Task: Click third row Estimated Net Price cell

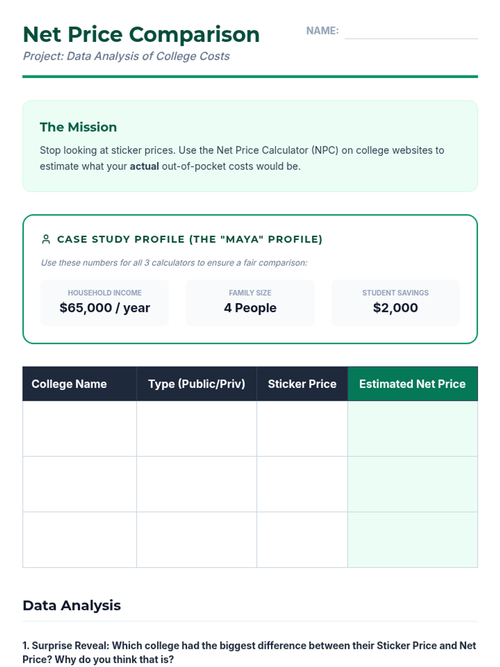Action: pyautogui.click(x=412, y=539)
